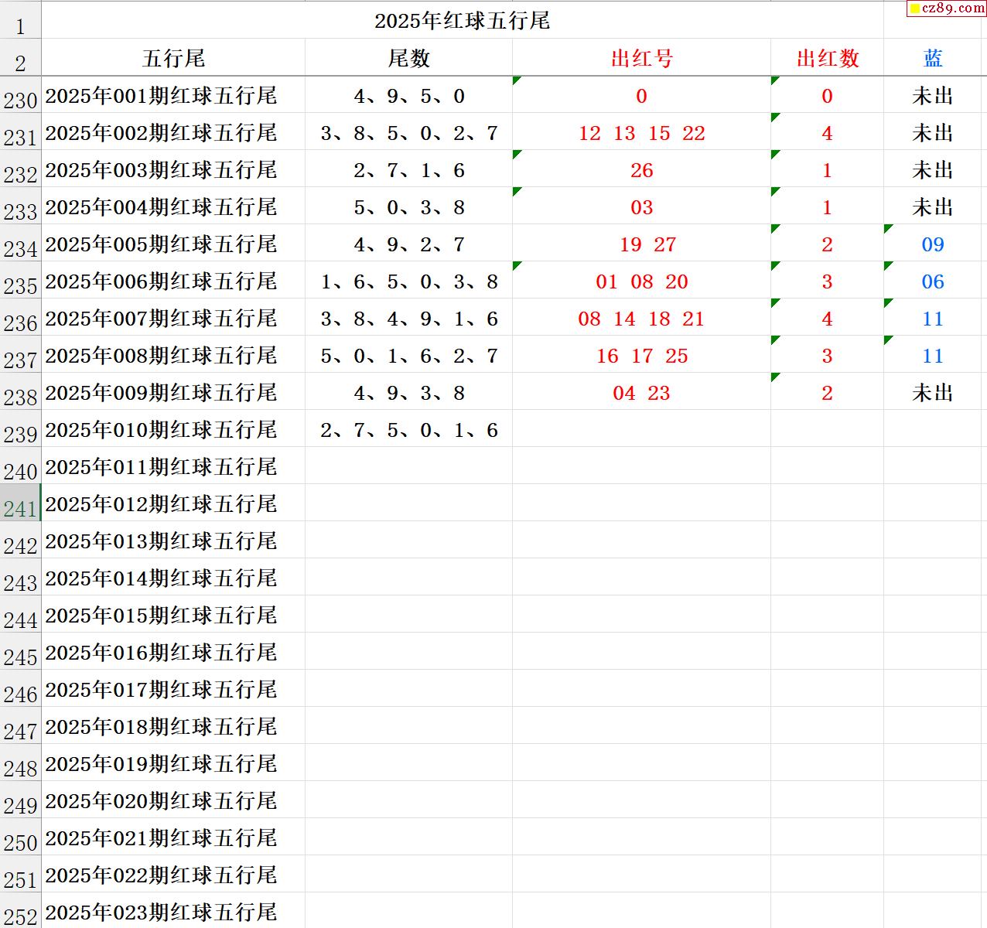Select the cell 2025年023期红球五行尾
Viewport: 987px width, 928px height.
point(161,913)
